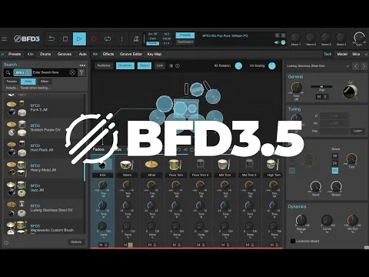Switch to the Effects tab
The image size is (369, 277).
[x=108, y=54]
